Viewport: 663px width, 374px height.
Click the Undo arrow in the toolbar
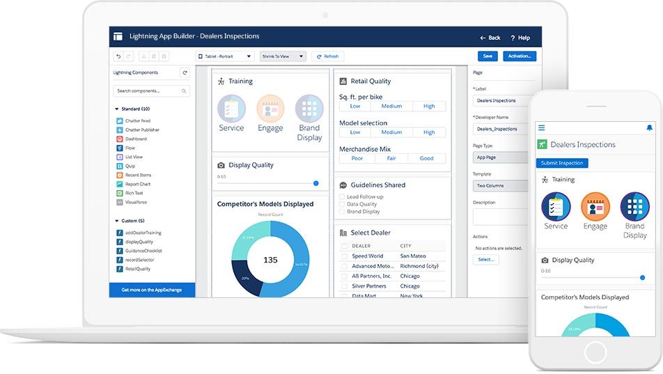point(118,56)
